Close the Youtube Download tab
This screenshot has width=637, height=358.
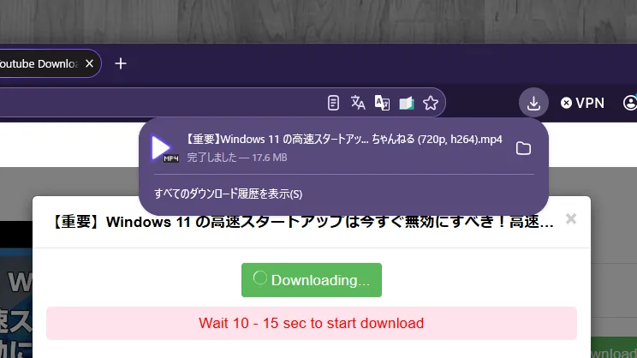89,63
